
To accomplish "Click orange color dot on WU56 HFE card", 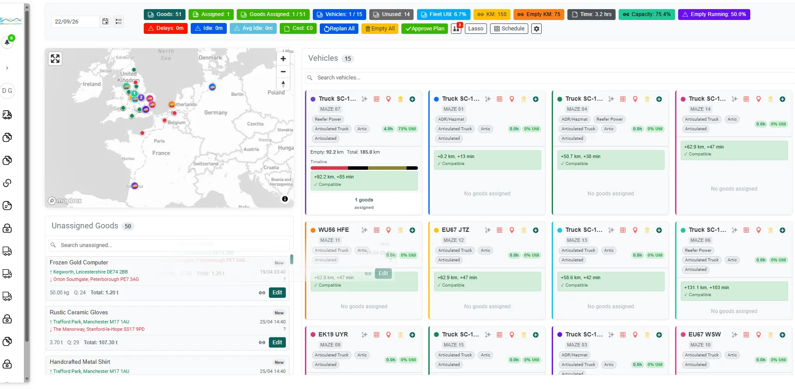I will tap(313, 230).
